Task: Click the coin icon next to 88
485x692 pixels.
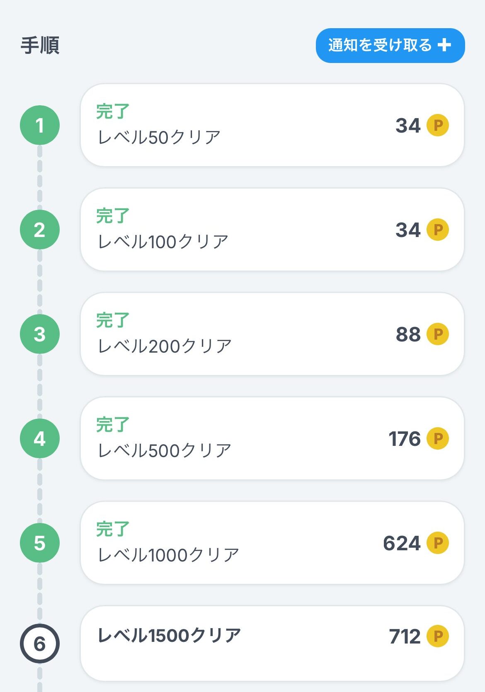Action: pyautogui.click(x=438, y=334)
